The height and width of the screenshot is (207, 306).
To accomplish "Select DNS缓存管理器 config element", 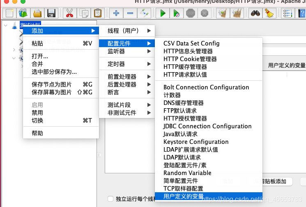I will pyautogui.click(x=209, y=103).
